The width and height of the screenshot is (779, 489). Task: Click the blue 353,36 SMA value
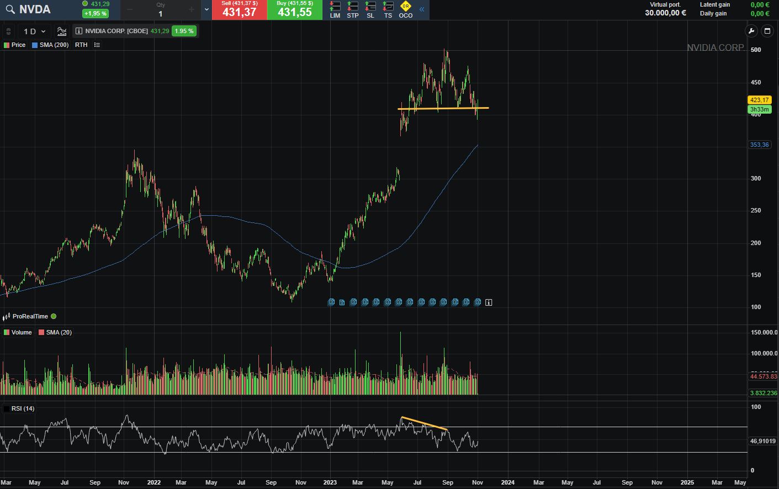coord(759,145)
